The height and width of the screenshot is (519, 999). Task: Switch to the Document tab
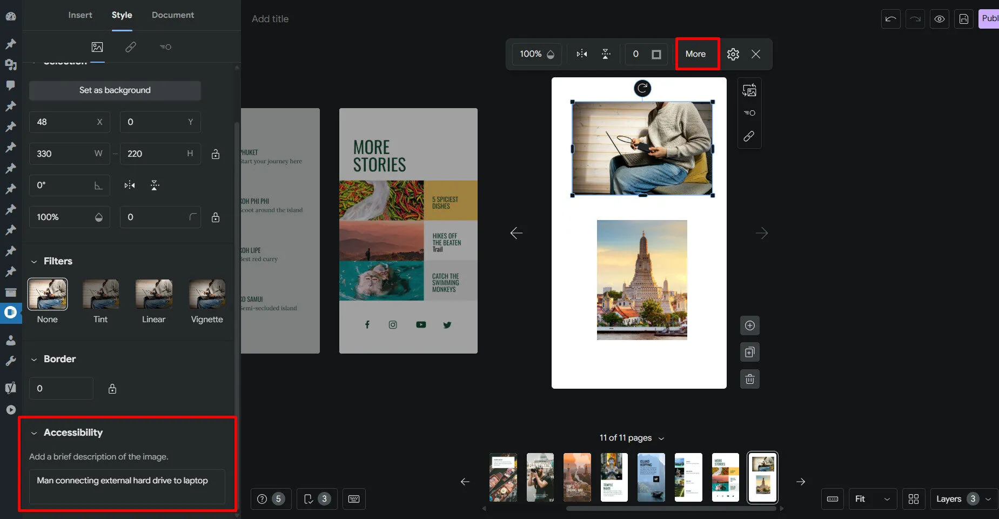172,15
